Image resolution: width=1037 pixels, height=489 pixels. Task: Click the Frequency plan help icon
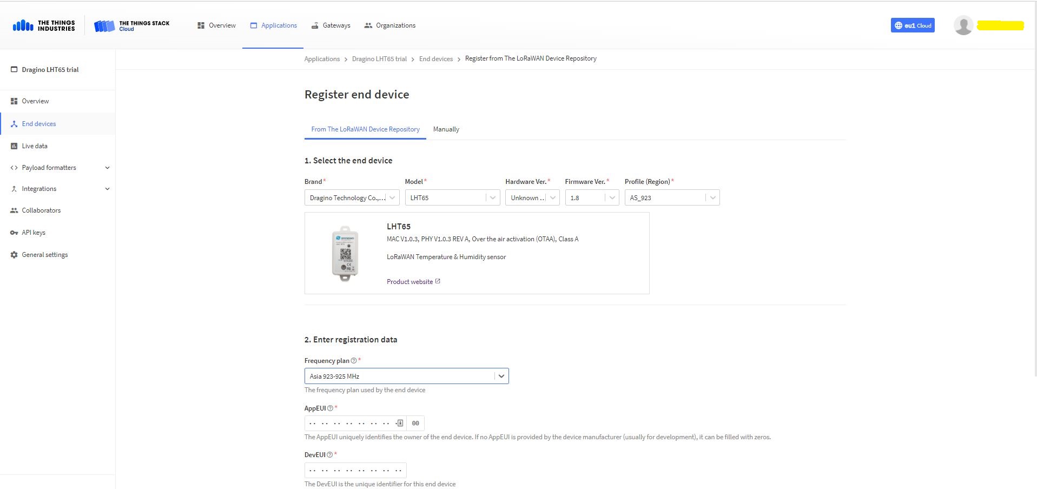coord(354,361)
